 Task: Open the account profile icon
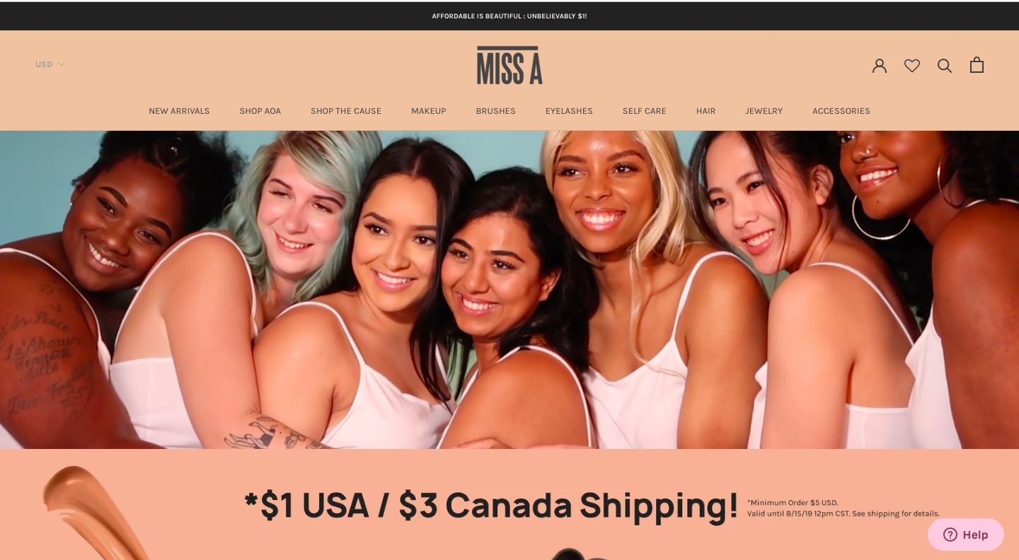click(x=880, y=65)
